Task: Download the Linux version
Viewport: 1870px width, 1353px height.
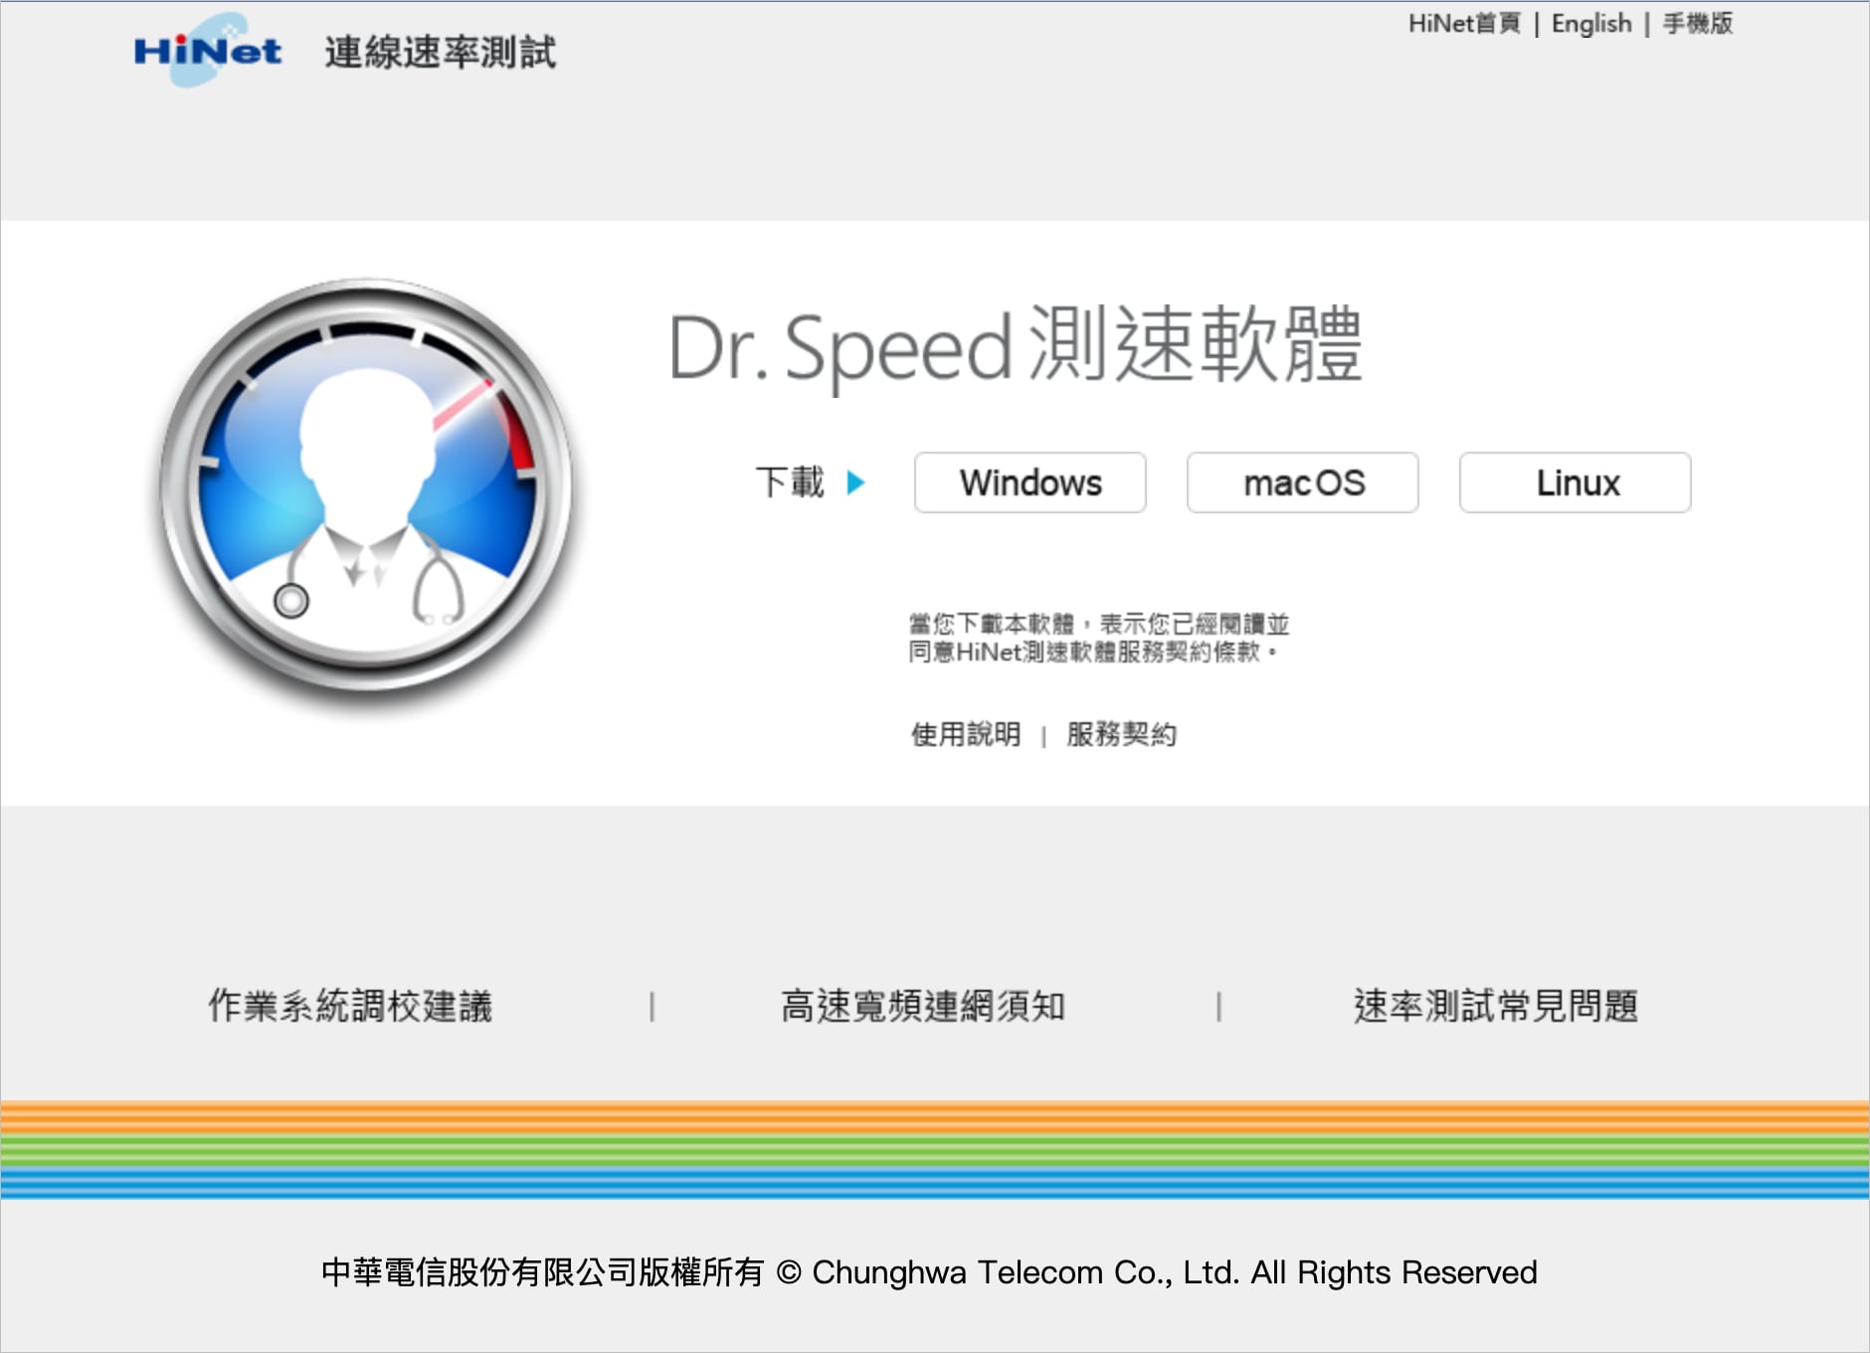Action: coord(1576,483)
